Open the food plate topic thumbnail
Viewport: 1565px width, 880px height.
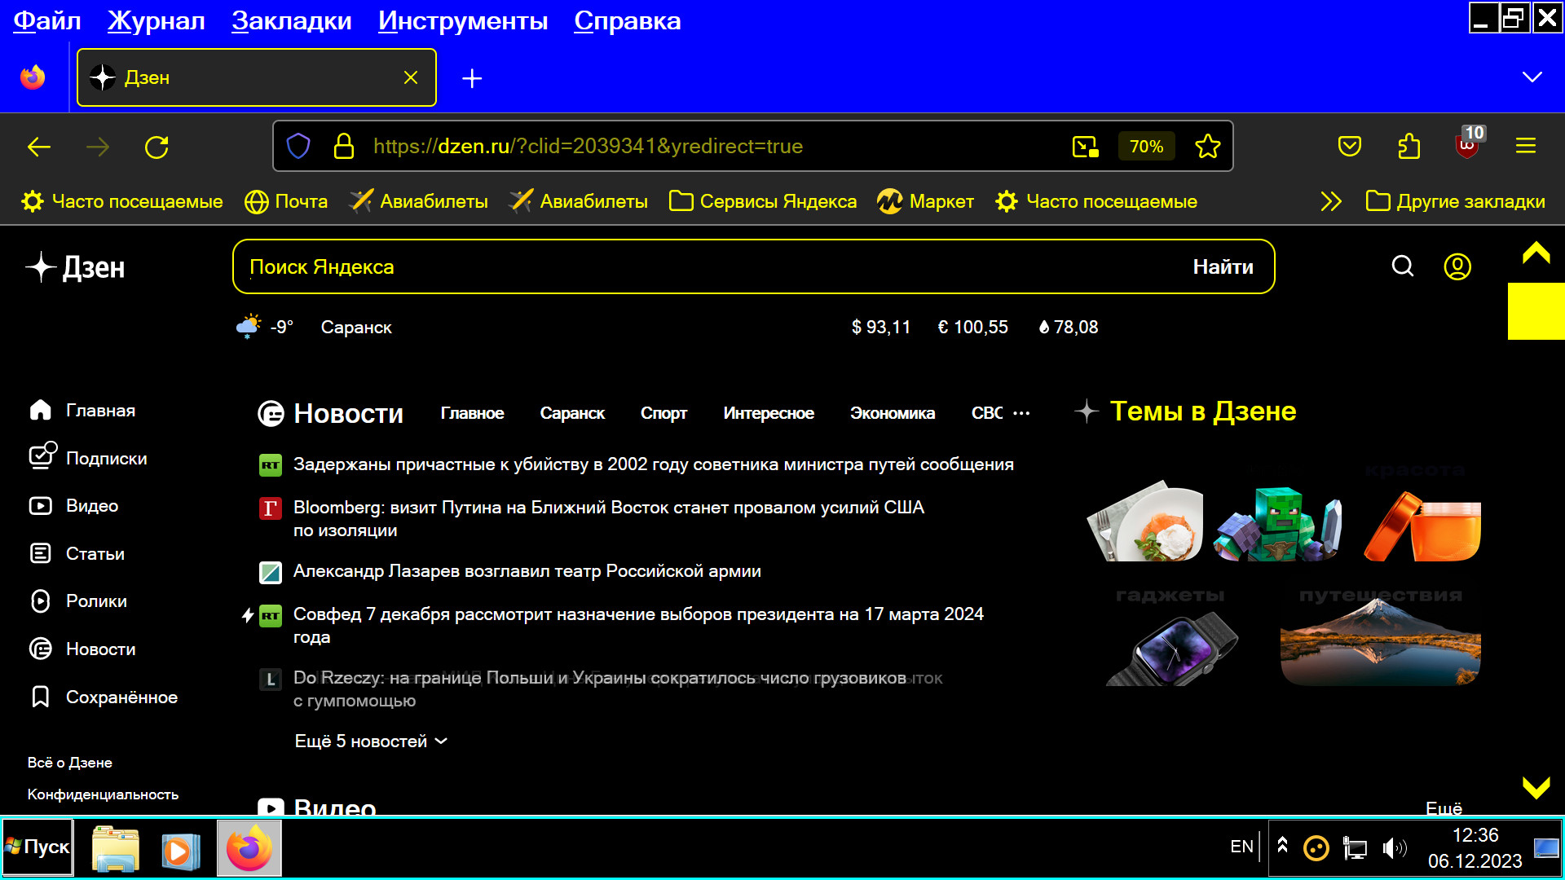tap(1146, 520)
